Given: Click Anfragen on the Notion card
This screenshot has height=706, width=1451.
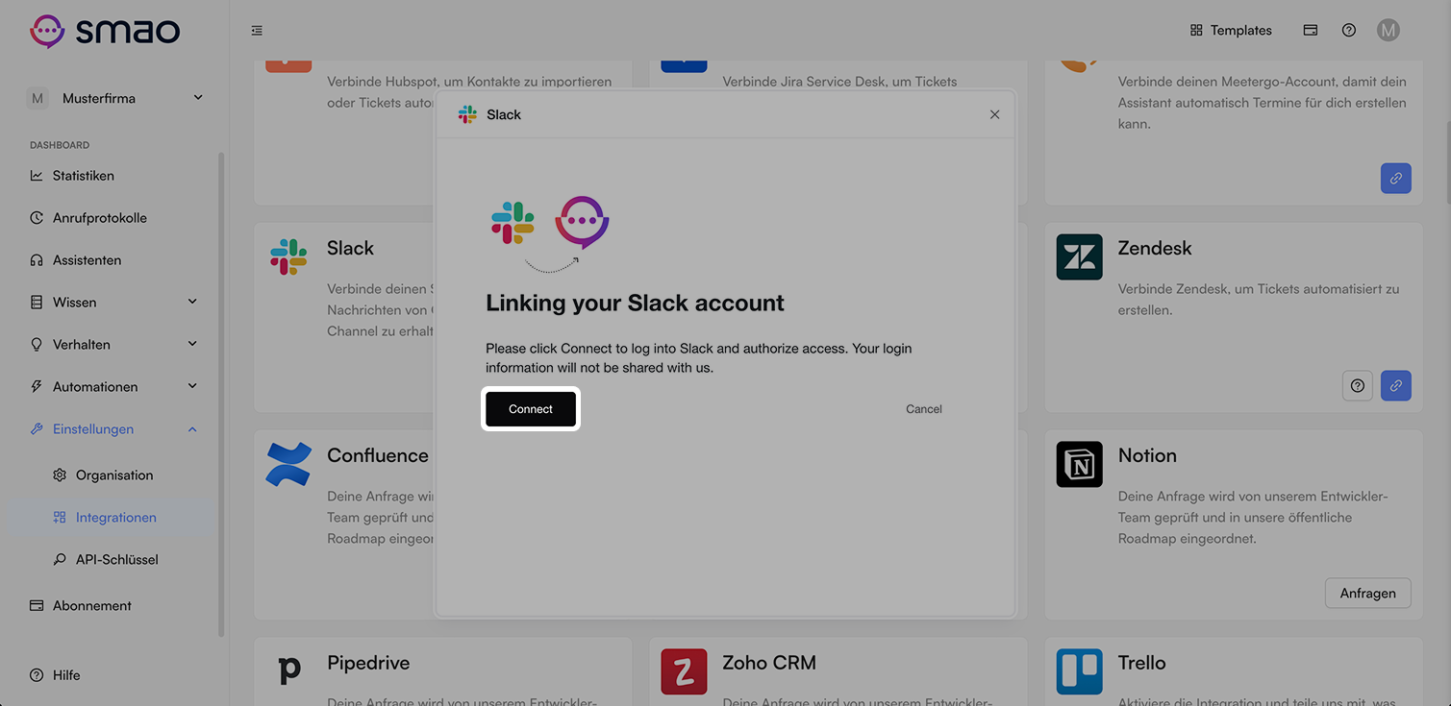Looking at the screenshot, I should tap(1368, 593).
